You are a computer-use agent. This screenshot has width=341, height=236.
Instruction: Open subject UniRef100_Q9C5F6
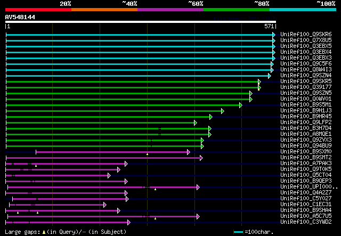(x=306, y=63)
